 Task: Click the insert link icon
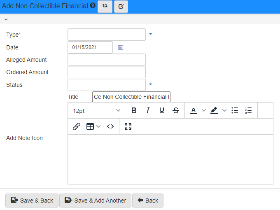click(x=77, y=126)
